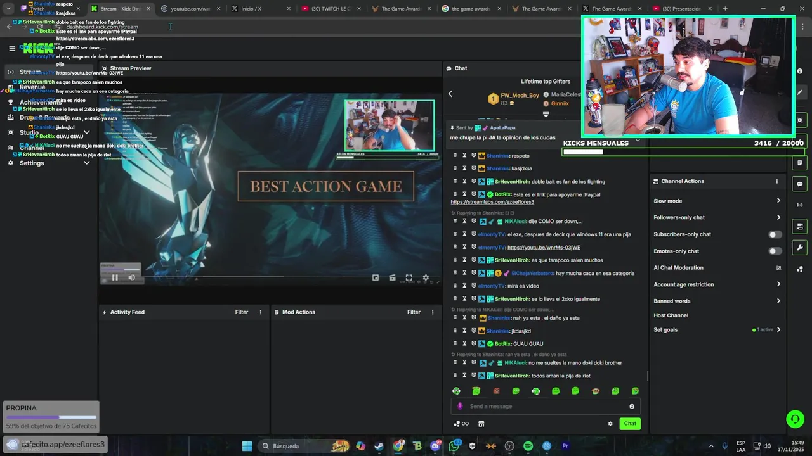Viewport: 812px width, 456px height.
Task: Switch to the TWITCH LE C browser tab
Action: point(330,9)
